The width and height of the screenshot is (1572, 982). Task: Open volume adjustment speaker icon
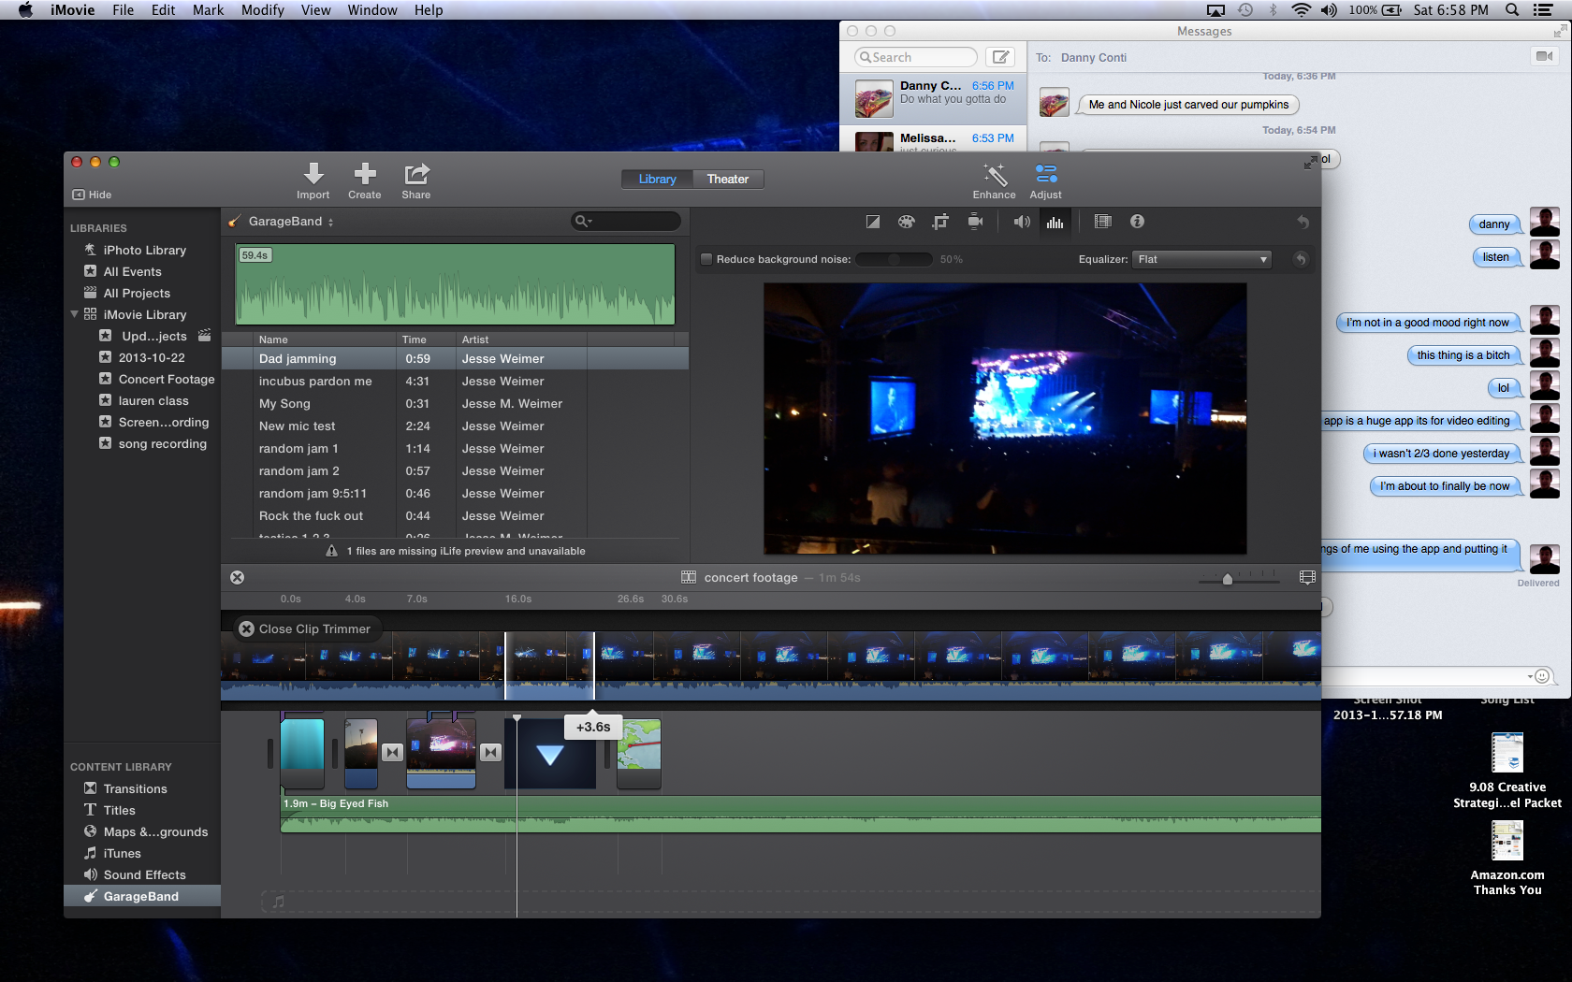(1022, 222)
